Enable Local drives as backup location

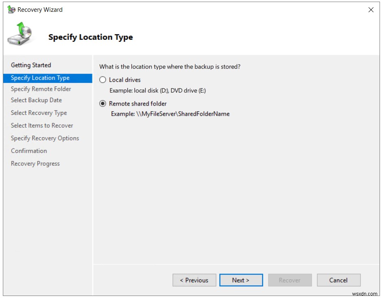[103, 80]
